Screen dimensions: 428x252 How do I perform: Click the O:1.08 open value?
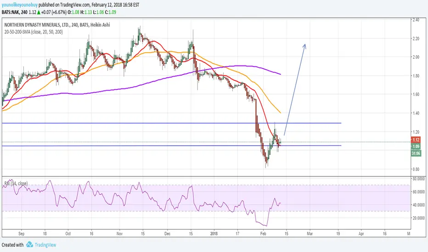click(73, 12)
